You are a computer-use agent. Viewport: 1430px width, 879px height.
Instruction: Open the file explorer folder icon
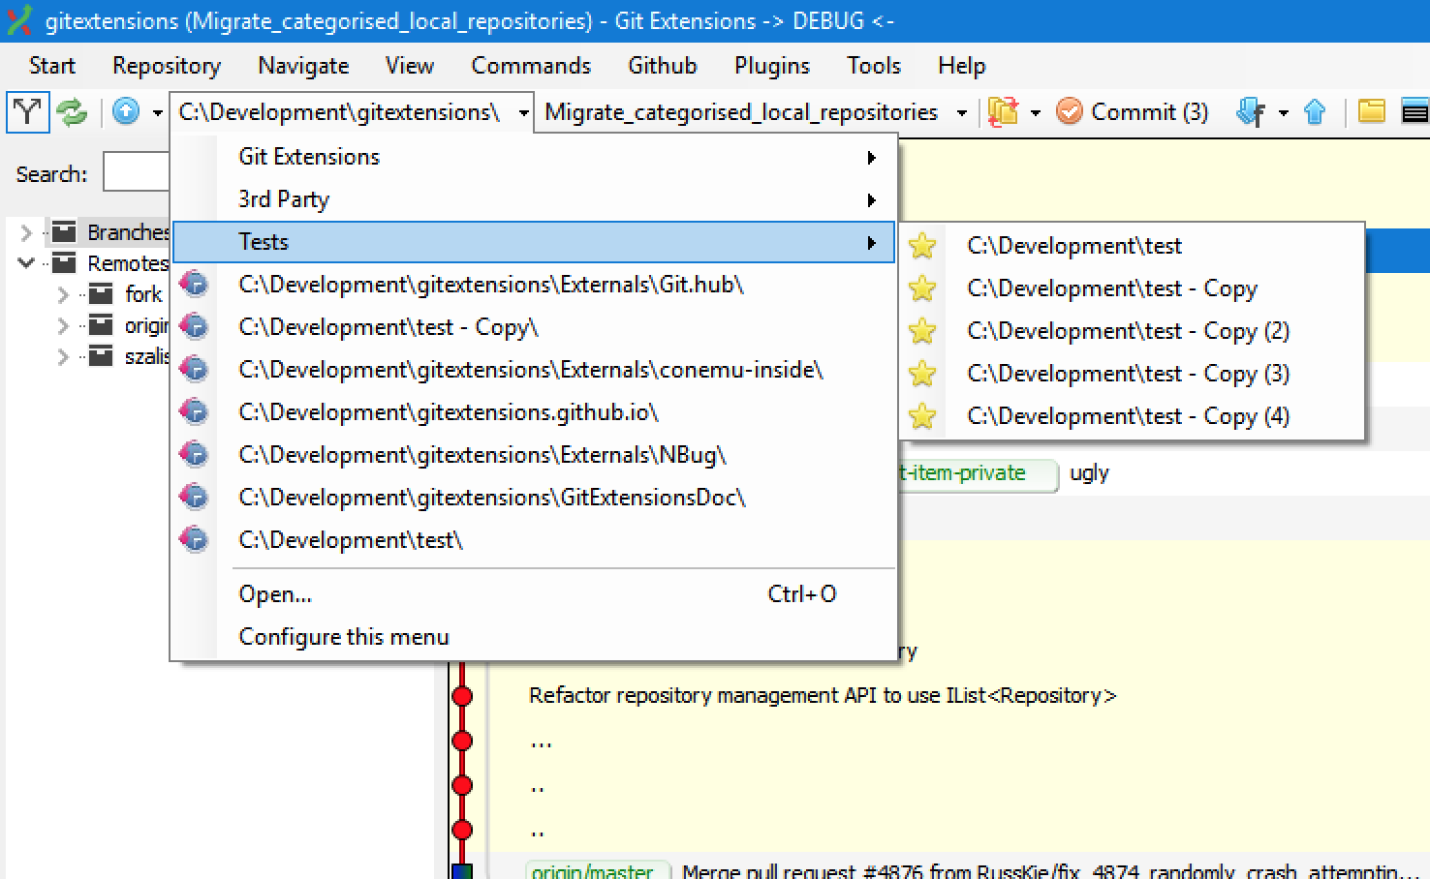click(x=1372, y=111)
